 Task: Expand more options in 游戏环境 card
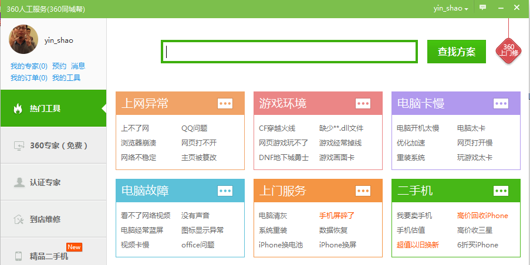pos(363,103)
